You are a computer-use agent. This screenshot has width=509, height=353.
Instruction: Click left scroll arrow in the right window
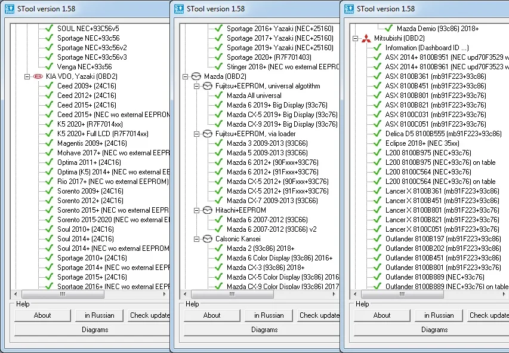(x=355, y=294)
